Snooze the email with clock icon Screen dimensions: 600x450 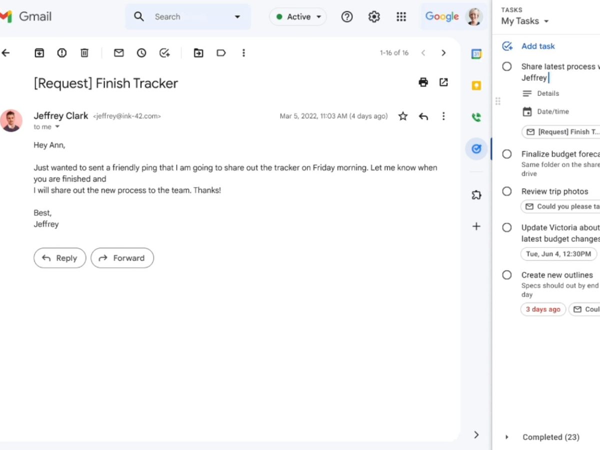point(141,53)
